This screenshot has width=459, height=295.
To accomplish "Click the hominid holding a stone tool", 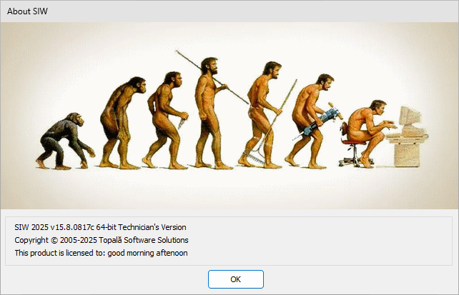I will (165, 120).
